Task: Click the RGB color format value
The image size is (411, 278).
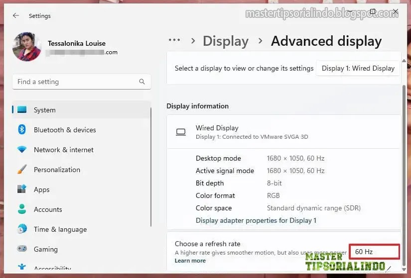Action: pos(273,195)
